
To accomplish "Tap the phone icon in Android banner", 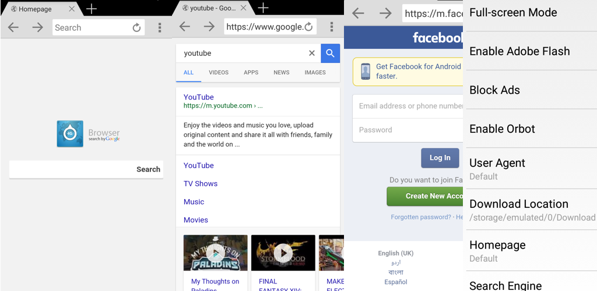I will 366,72.
